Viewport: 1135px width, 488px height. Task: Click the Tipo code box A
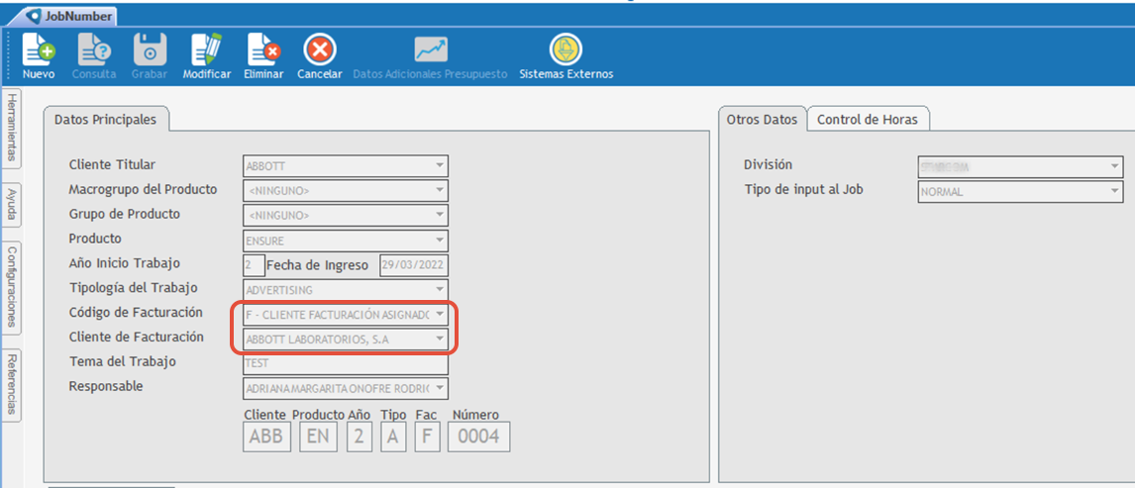(x=393, y=438)
